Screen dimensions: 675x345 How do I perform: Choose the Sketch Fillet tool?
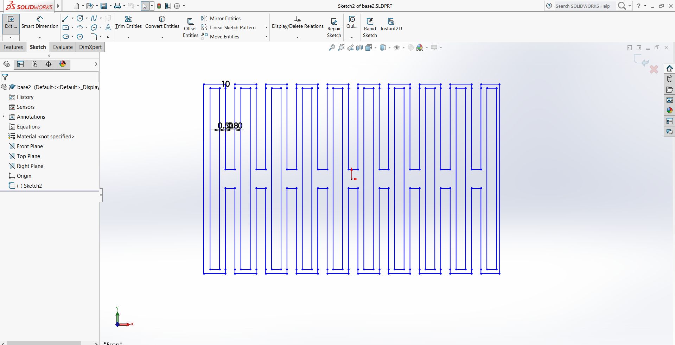tap(94, 37)
